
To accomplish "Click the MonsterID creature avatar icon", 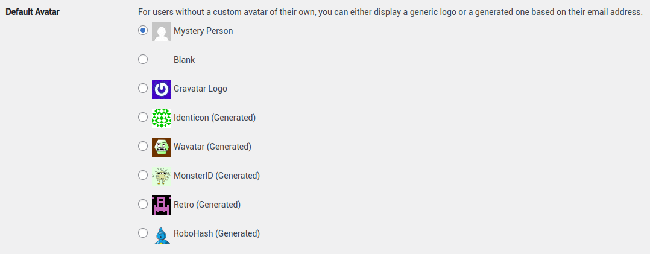I will click(162, 176).
